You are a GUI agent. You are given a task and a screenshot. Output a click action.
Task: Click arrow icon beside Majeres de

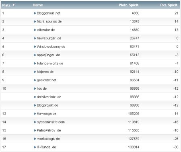(x=35, y=72)
